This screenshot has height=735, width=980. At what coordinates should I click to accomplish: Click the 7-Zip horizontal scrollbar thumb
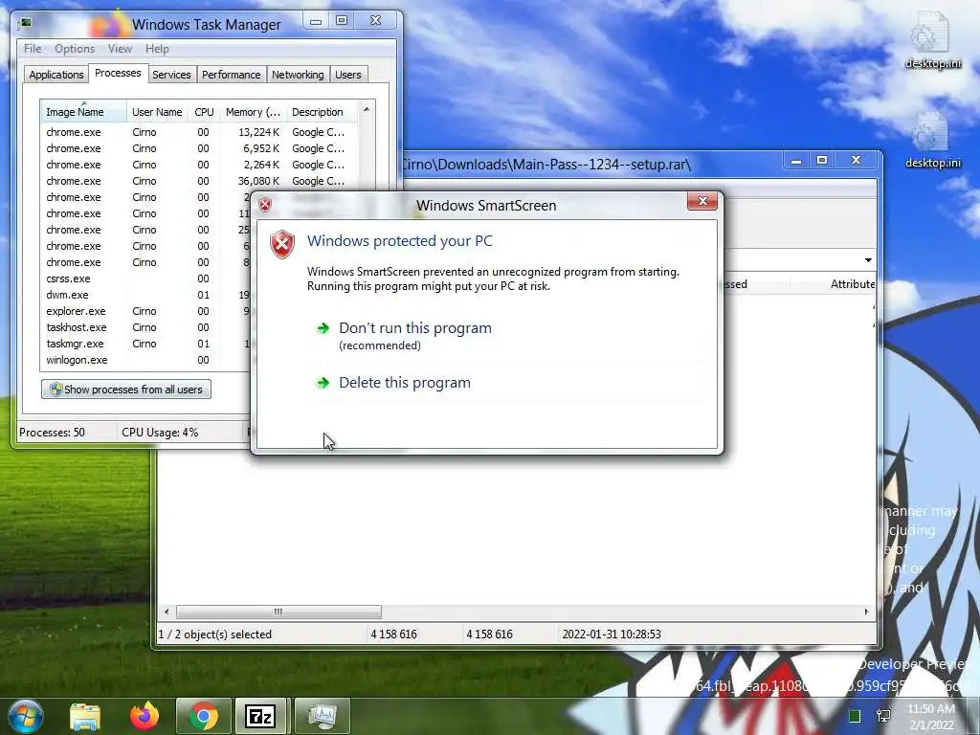pyautogui.click(x=278, y=612)
